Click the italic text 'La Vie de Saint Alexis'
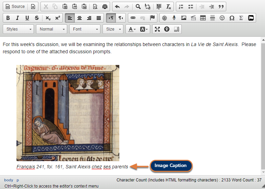Image resolution: width=265 pixels, height=189 pixels. (214, 44)
